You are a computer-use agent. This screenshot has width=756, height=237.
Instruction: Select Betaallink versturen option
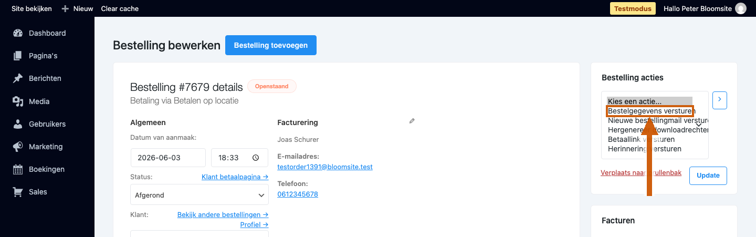[x=642, y=139]
